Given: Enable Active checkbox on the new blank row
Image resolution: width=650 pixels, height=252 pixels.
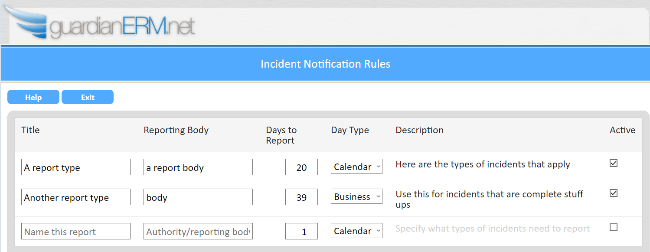Looking at the screenshot, I should coord(613,227).
